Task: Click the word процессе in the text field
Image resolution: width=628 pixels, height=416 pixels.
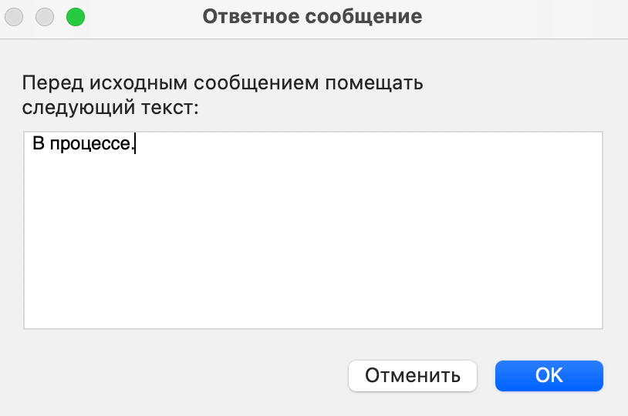Action: (90, 143)
